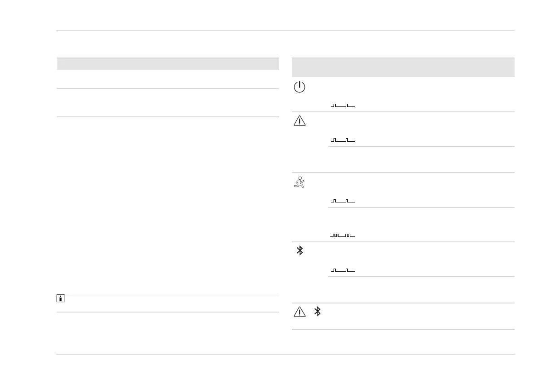Image resolution: width=540 pixels, height=380 pixels.
Task: Click the gray header bar of the left table
Action: tap(167, 64)
